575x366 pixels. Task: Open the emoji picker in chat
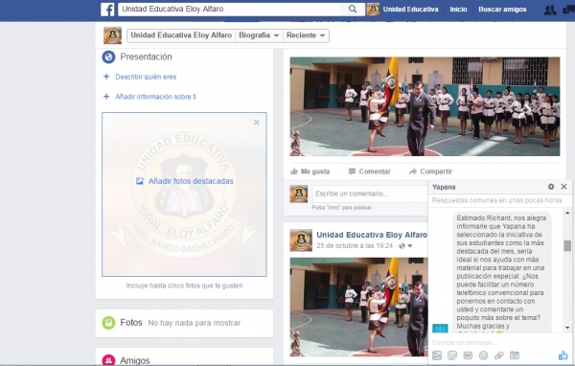(x=483, y=355)
